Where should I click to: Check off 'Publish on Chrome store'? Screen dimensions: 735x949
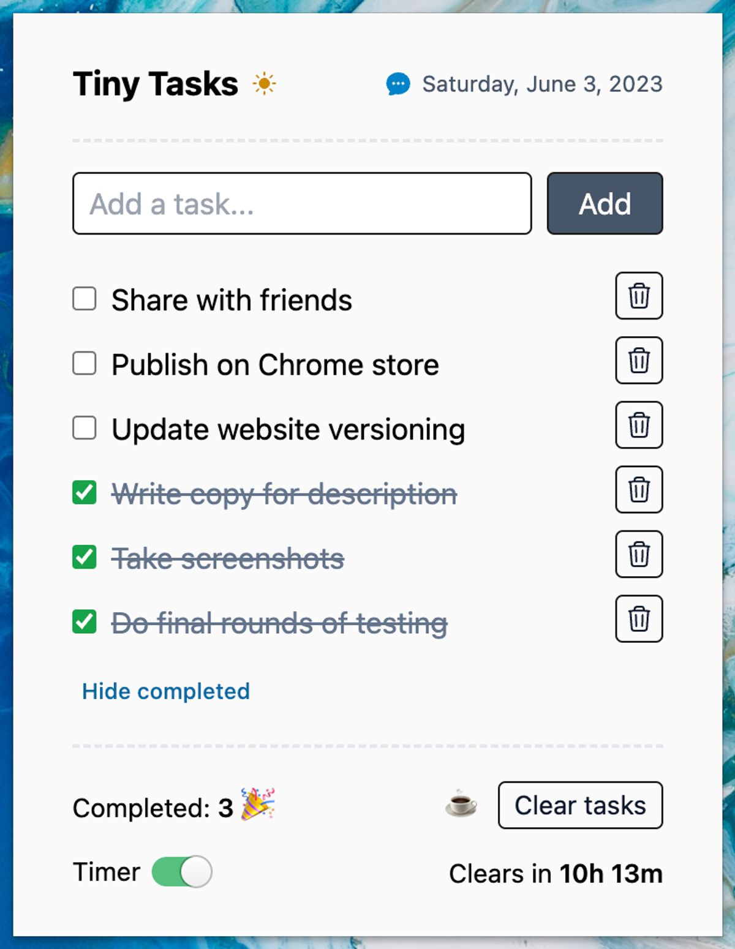click(85, 364)
